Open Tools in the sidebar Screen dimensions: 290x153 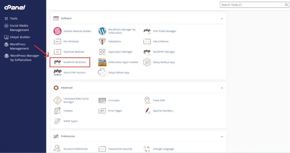11,18
